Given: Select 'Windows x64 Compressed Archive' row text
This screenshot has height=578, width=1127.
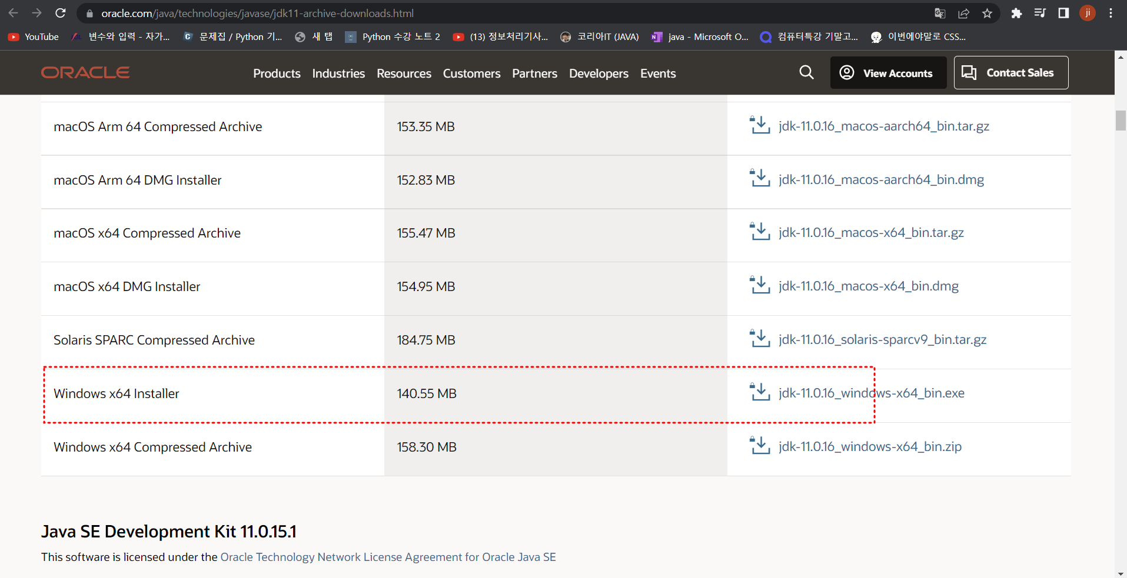Looking at the screenshot, I should point(153,447).
